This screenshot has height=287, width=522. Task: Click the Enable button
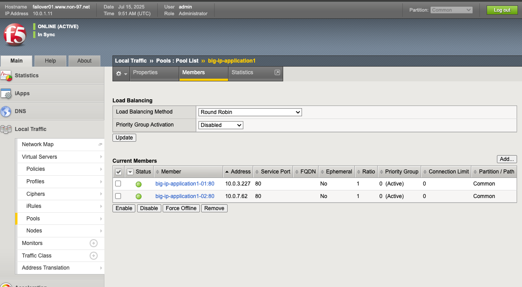coord(124,208)
